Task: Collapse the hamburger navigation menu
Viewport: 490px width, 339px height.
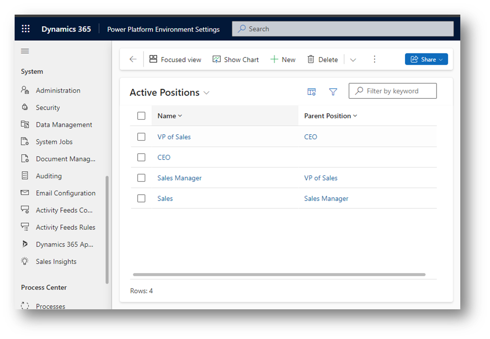Action: point(25,51)
